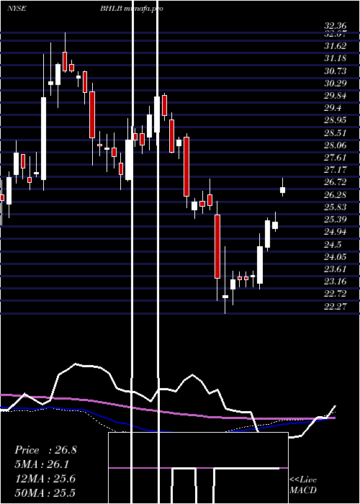
Task: Click the 27.61 price axis label
Action: [336, 158]
